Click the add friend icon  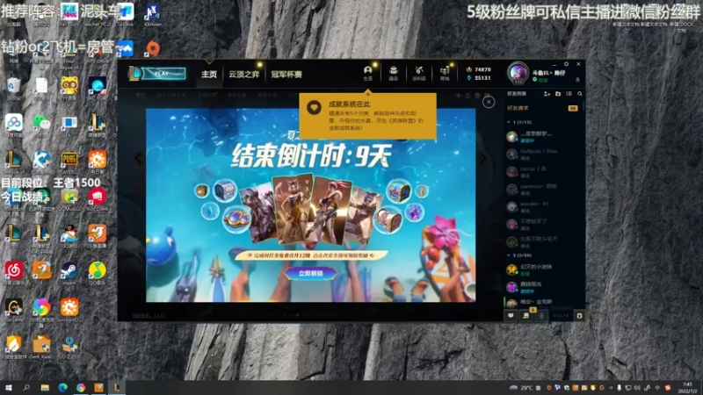click(x=547, y=94)
